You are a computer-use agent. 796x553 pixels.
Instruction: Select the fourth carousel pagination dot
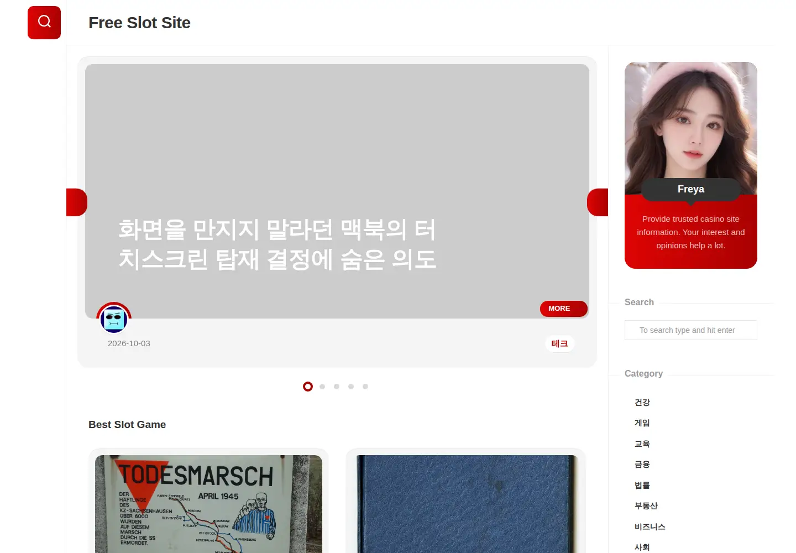click(x=351, y=387)
